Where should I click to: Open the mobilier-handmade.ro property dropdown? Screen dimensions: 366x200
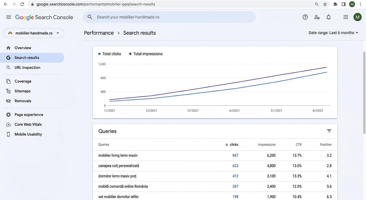34,33
